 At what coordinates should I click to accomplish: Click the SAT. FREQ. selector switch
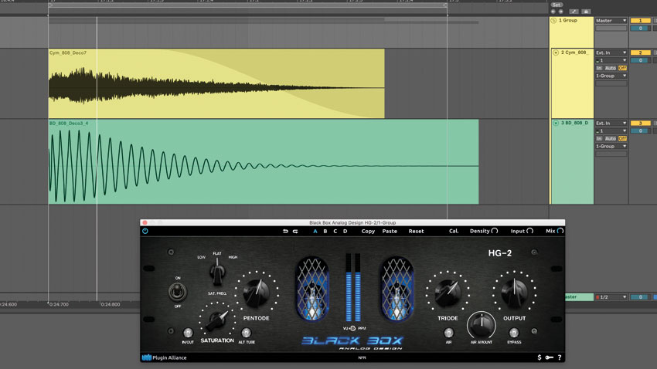pyautogui.click(x=217, y=272)
